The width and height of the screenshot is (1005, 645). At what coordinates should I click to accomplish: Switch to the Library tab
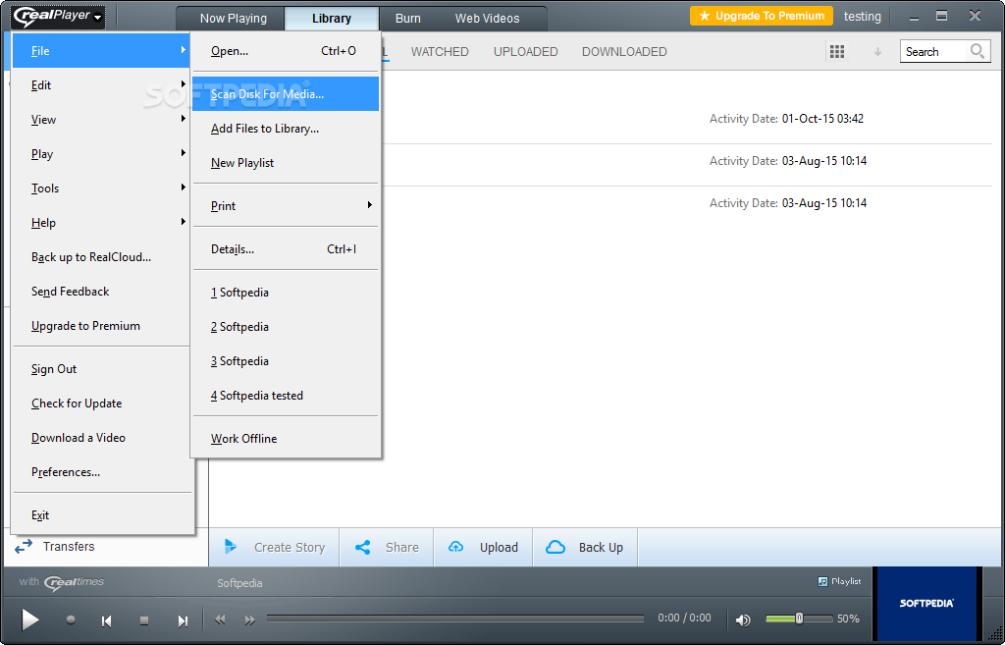click(x=332, y=19)
